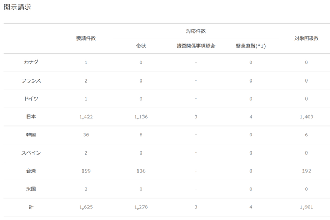The width and height of the screenshot is (330, 220).
Task: Click the 4 emergency value in 日本 row
Action: point(251,117)
